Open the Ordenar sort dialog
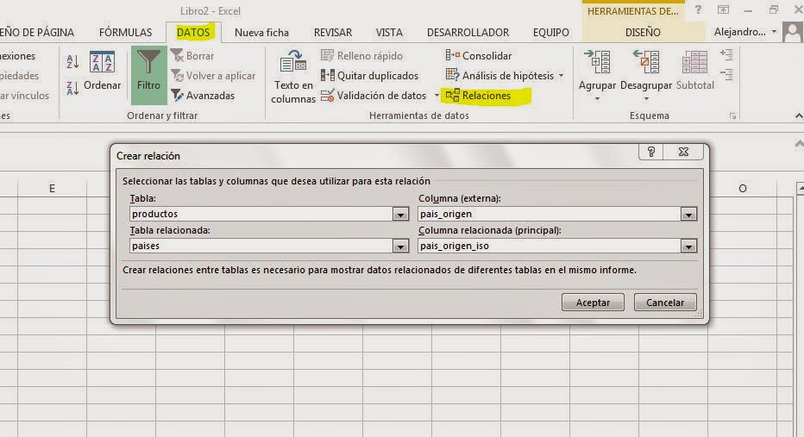This screenshot has height=437, width=804. tap(102, 72)
